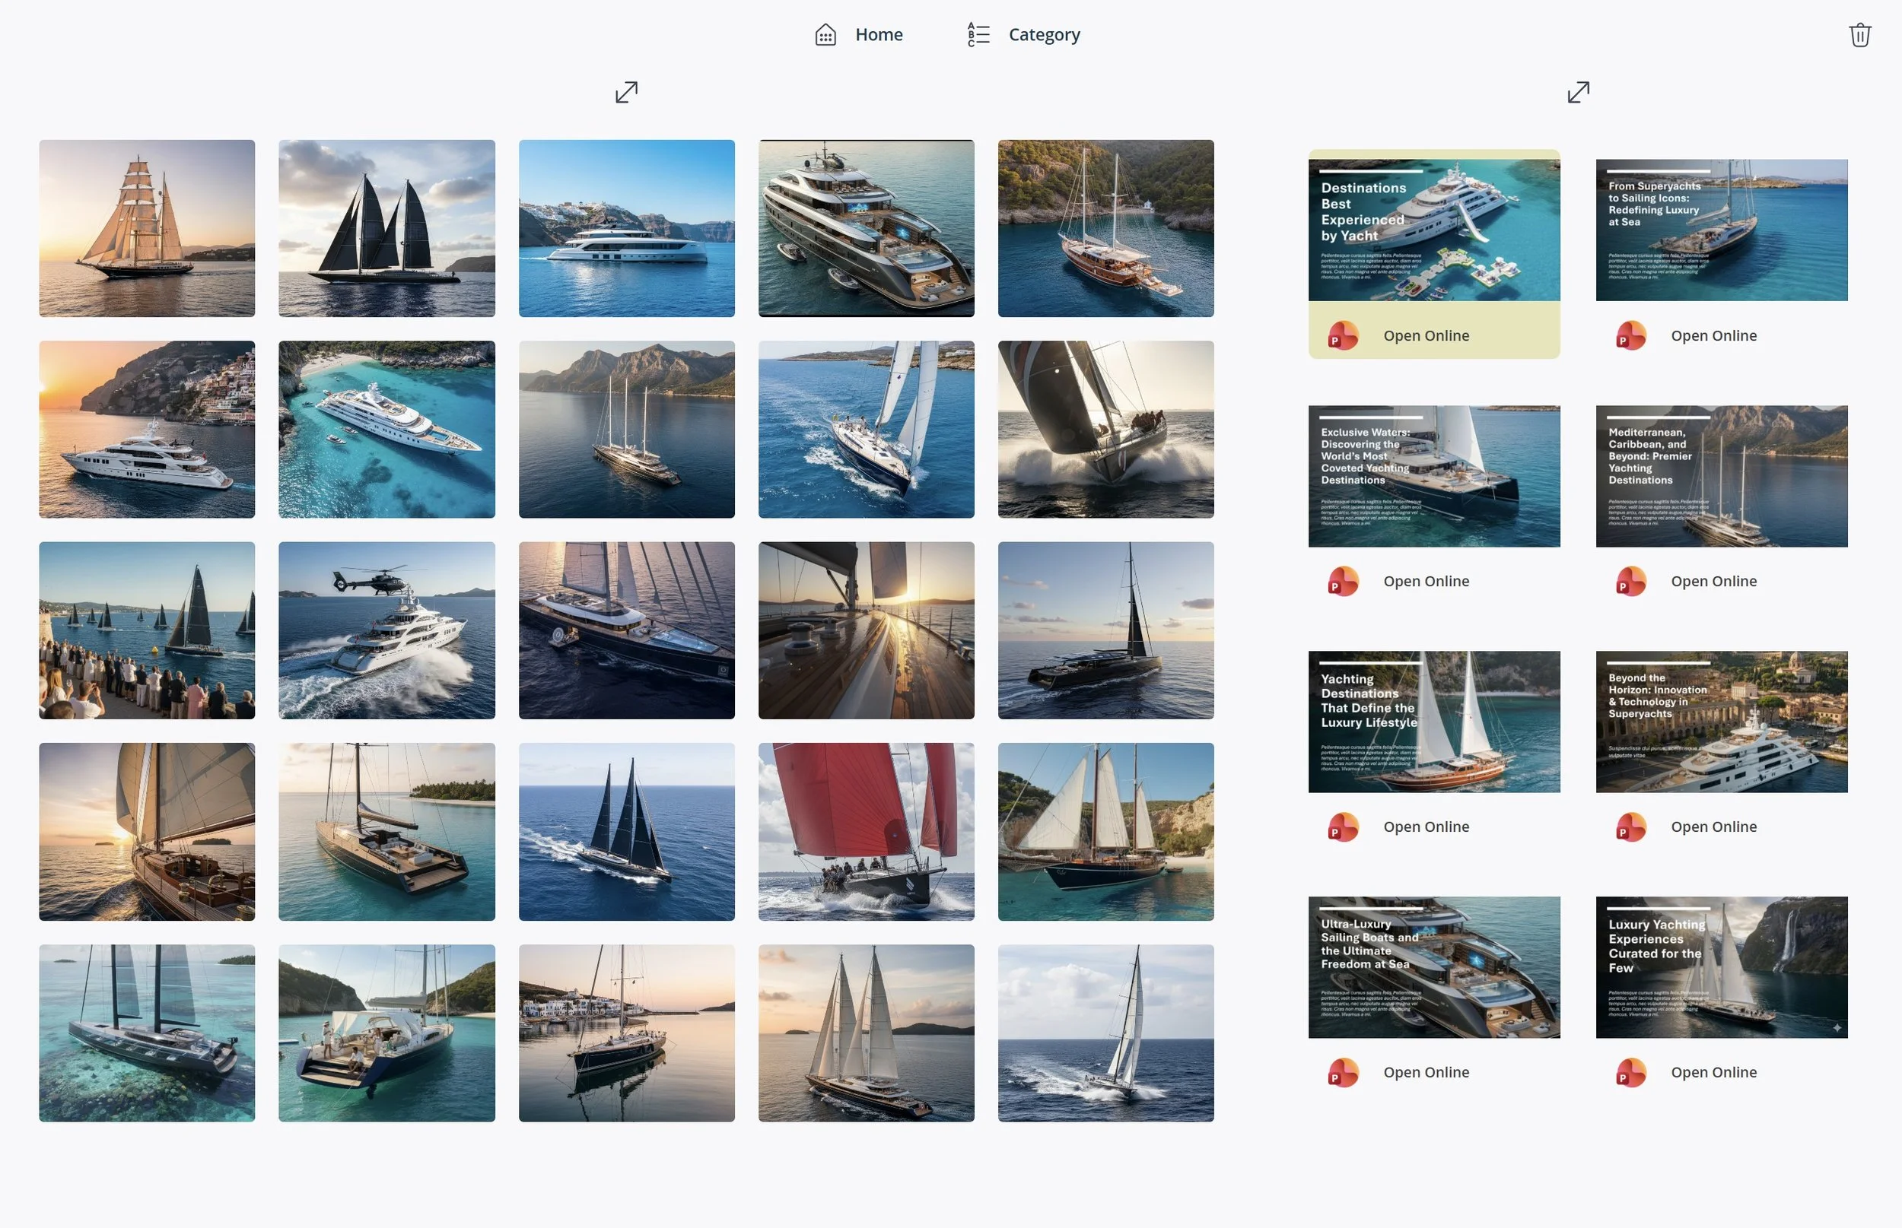Image resolution: width=1902 pixels, height=1228 pixels.
Task: Click the Home house icon
Action: [825, 35]
